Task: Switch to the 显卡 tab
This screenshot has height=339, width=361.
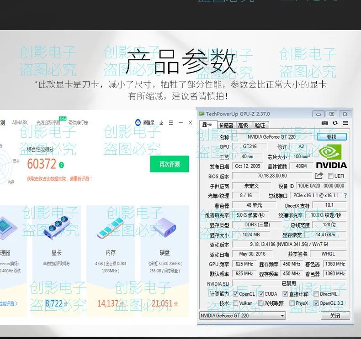Action: click(208, 125)
